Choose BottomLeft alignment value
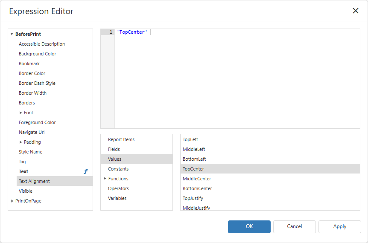 click(x=270, y=159)
